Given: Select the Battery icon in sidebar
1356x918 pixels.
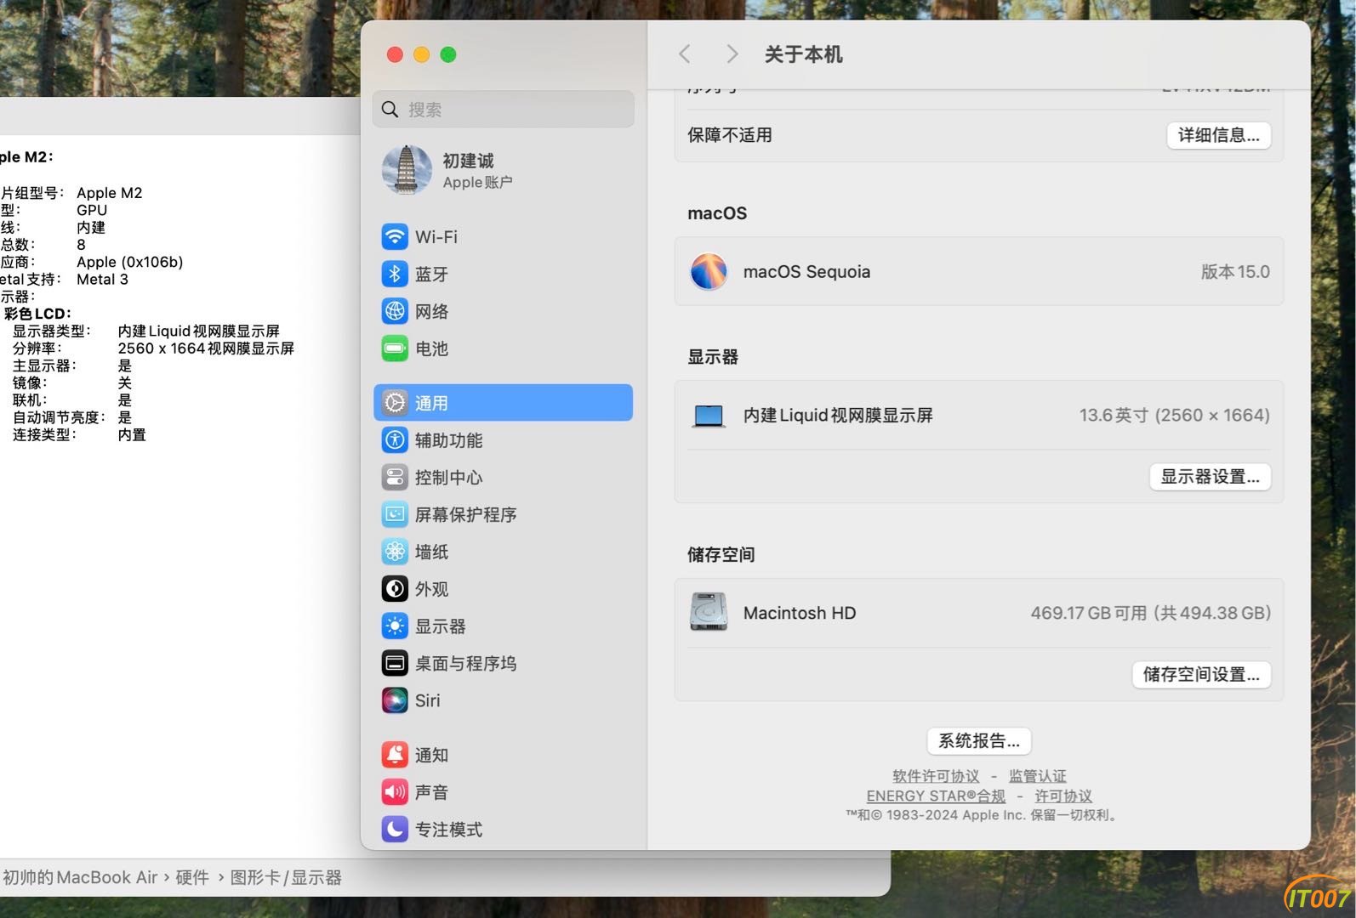Looking at the screenshot, I should tap(395, 348).
